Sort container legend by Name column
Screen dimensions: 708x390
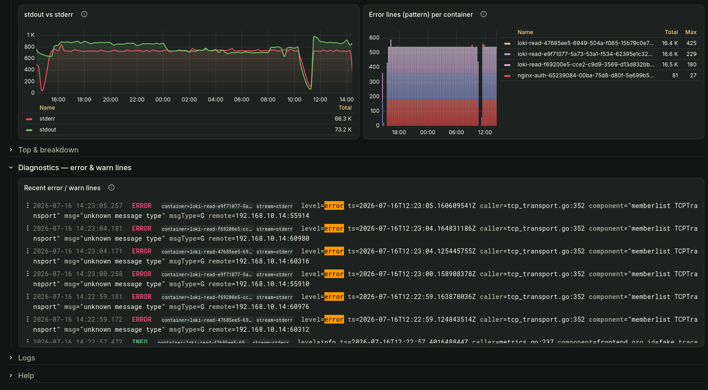point(525,32)
